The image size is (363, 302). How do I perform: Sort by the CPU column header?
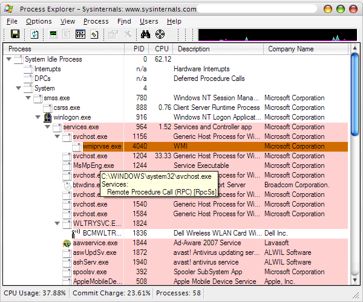tap(162, 49)
